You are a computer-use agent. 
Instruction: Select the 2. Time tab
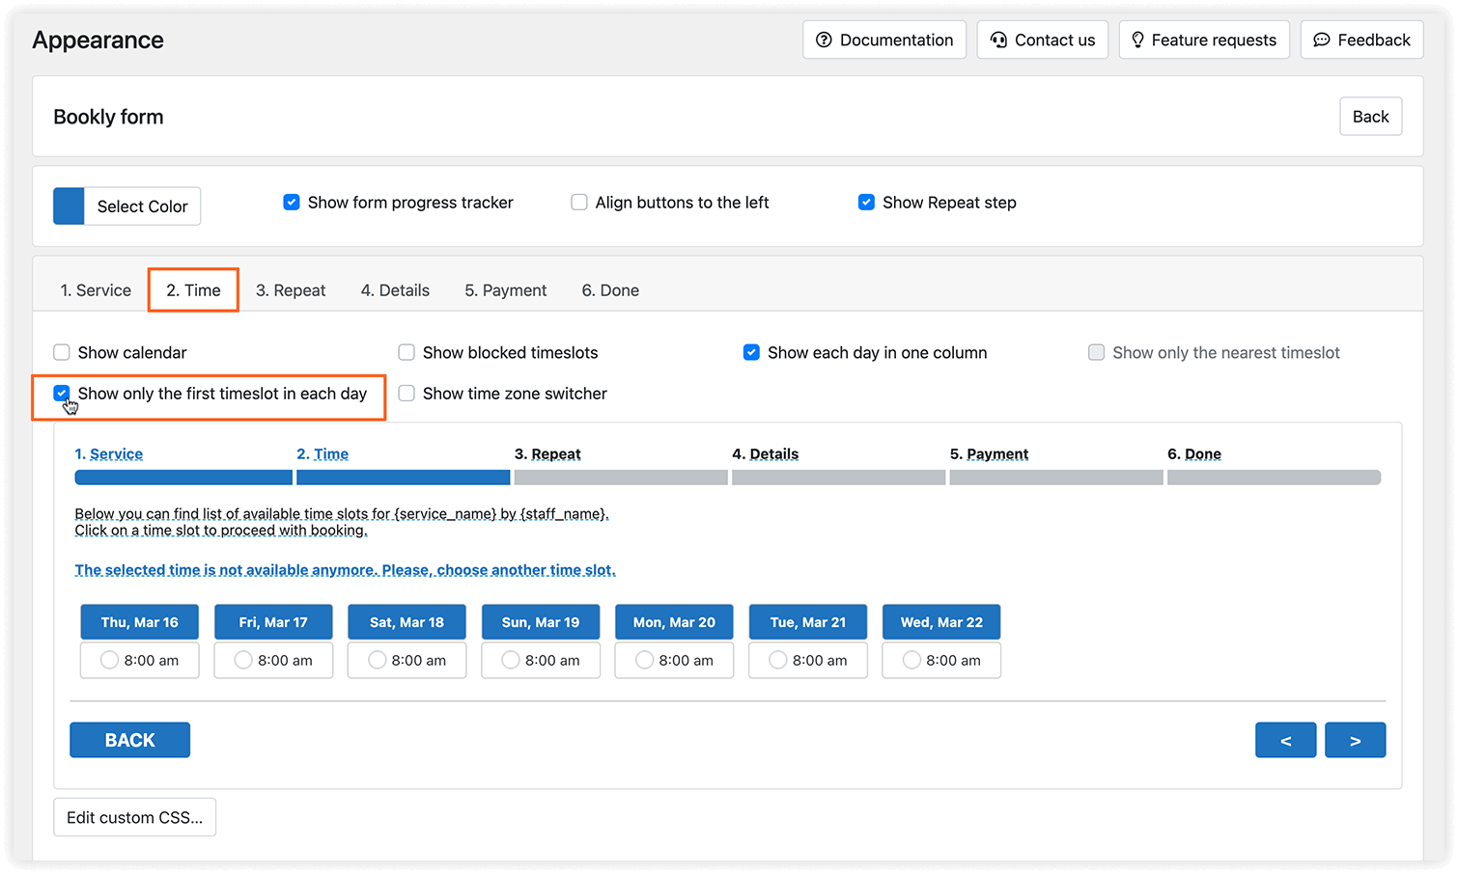pyautogui.click(x=193, y=290)
